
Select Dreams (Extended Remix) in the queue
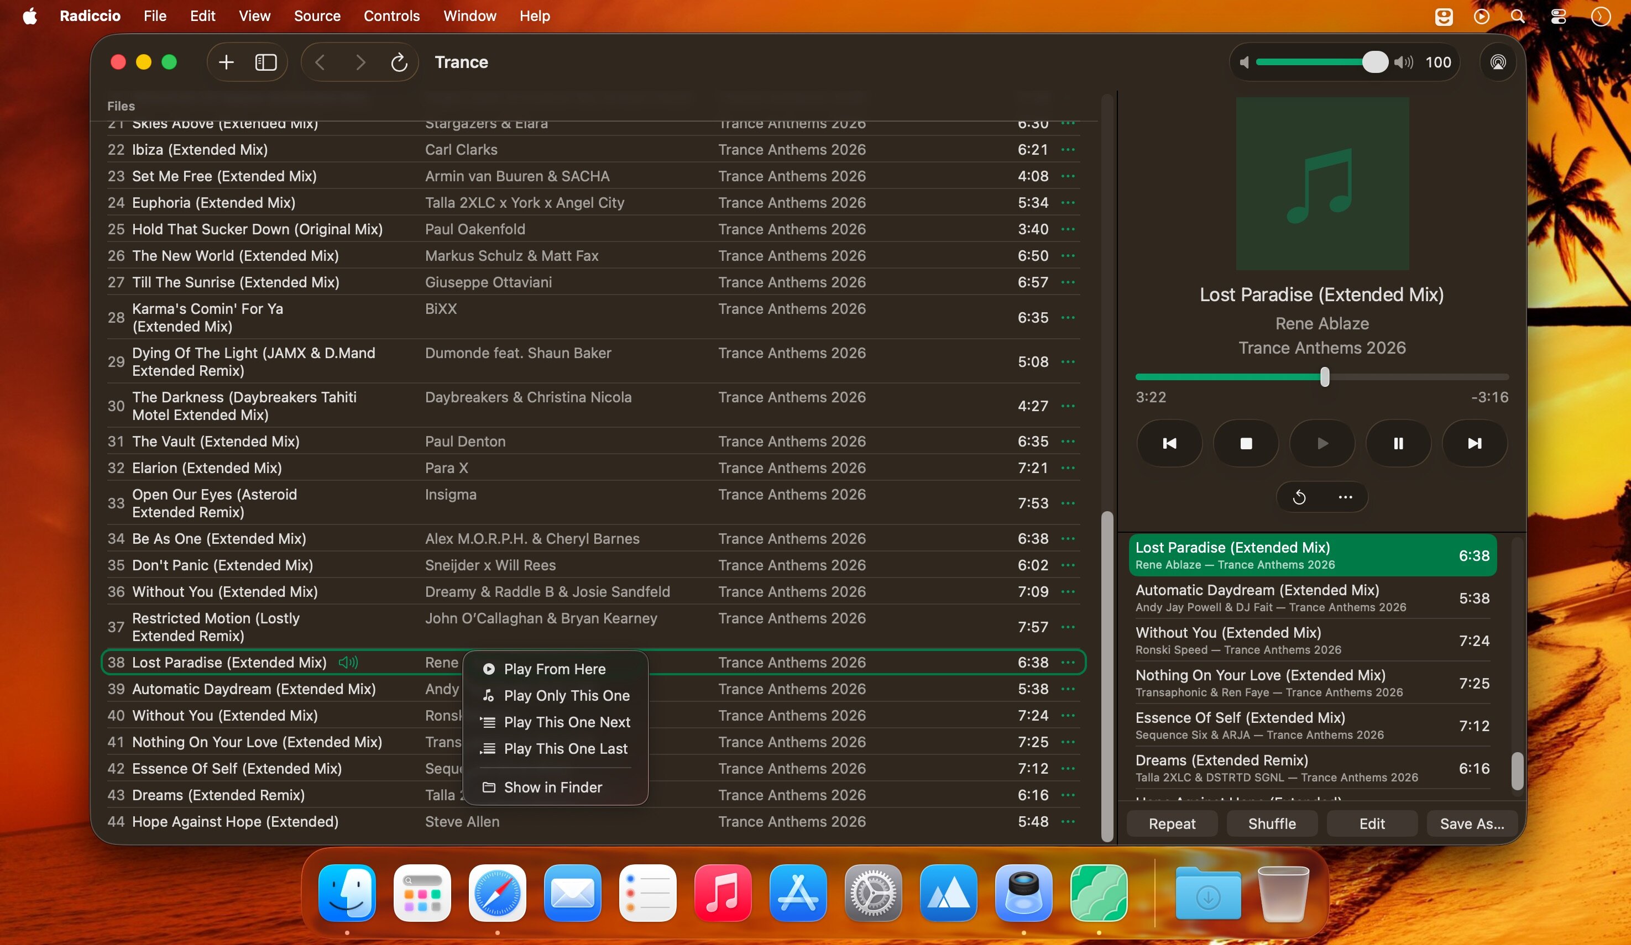pyautogui.click(x=1313, y=768)
